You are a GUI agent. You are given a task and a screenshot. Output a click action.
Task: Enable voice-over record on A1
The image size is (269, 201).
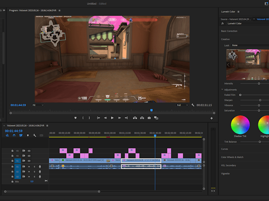pyautogui.click(x=40, y=166)
